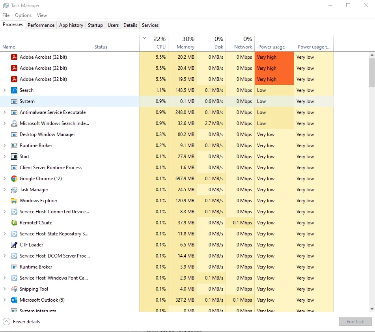Viewport: 375px width, 332px height.
Task: Click the Microsoft Outlook icon
Action: [14, 300]
